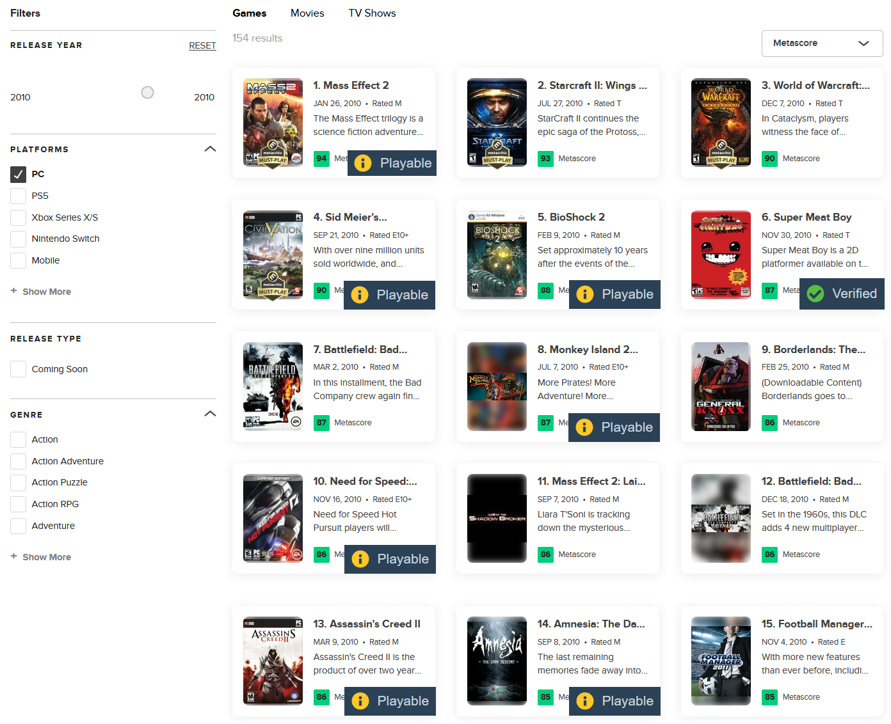Uncheck the PC platform checkbox

19,174
